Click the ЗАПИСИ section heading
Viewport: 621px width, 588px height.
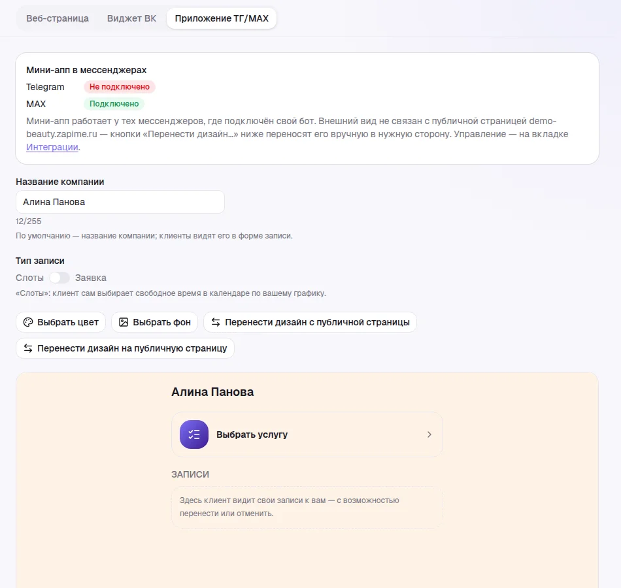click(190, 474)
